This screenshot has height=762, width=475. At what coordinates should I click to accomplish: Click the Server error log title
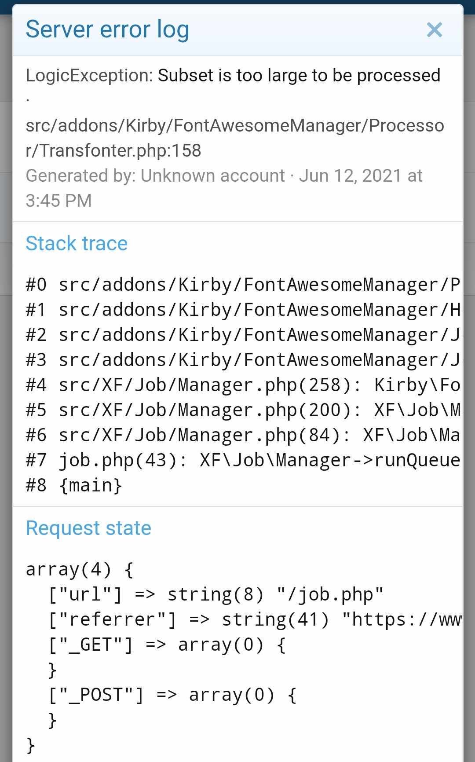click(107, 30)
